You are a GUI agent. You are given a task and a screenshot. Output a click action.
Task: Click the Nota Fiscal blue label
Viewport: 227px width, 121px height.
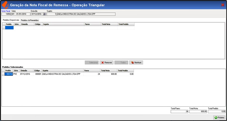[x=6, y=11]
